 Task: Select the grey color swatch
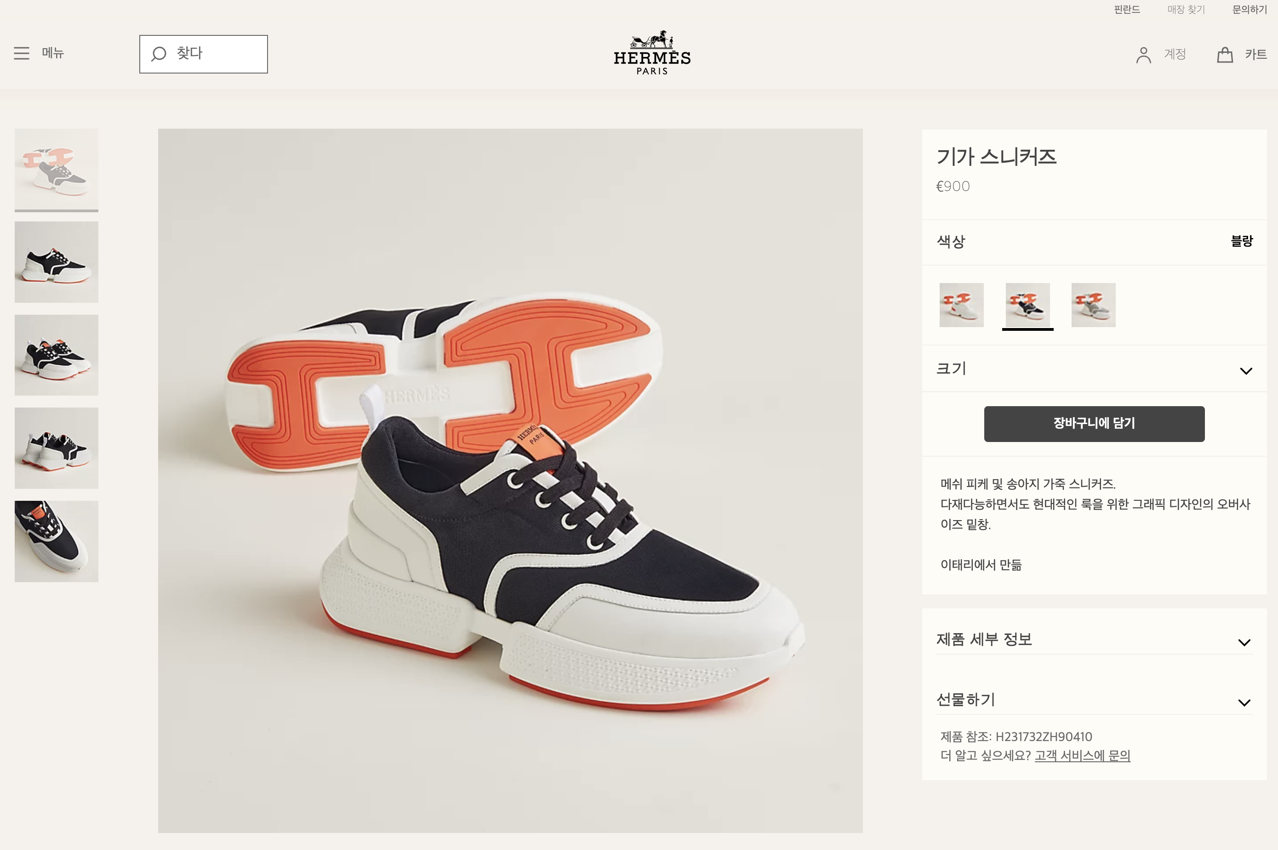[1093, 305]
